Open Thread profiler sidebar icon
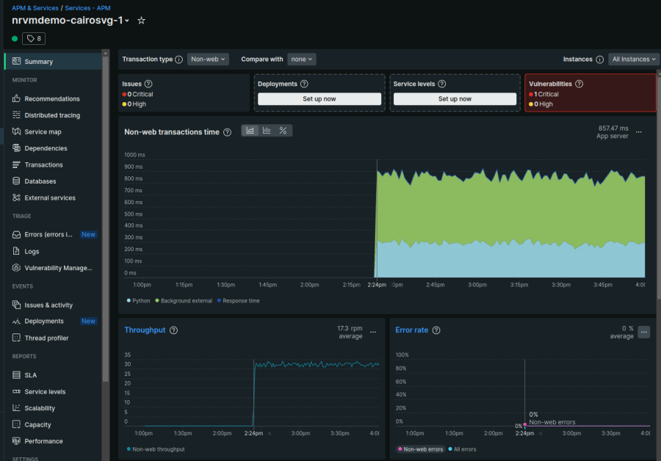 [x=16, y=338]
